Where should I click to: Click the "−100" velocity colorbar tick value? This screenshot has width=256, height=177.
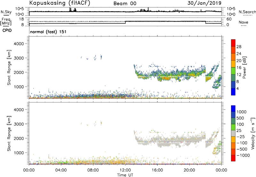pyautogui.click(x=242, y=143)
